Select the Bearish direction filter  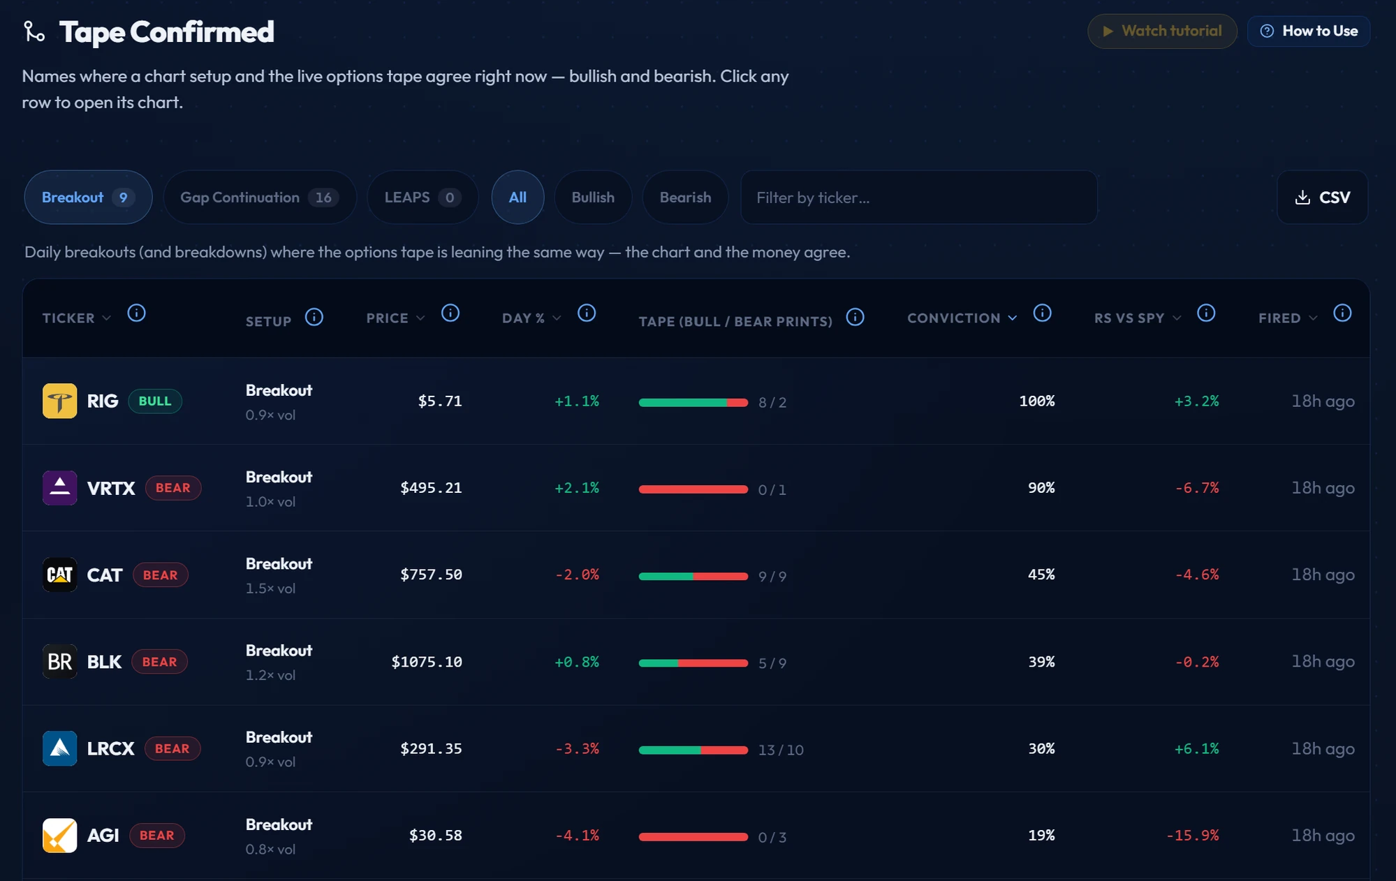(685, 198)
